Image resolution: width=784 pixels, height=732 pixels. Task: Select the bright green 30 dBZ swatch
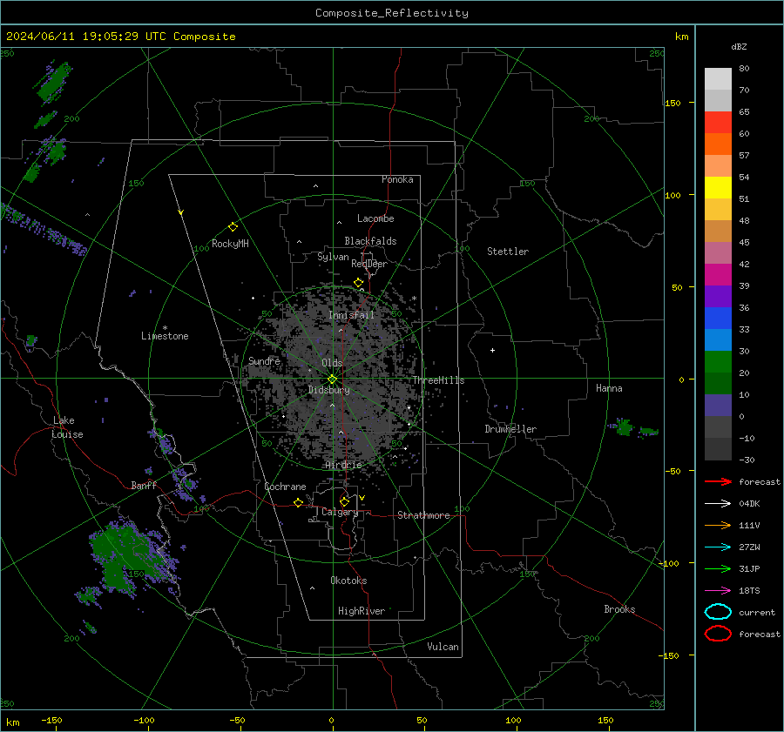[718, 362]
